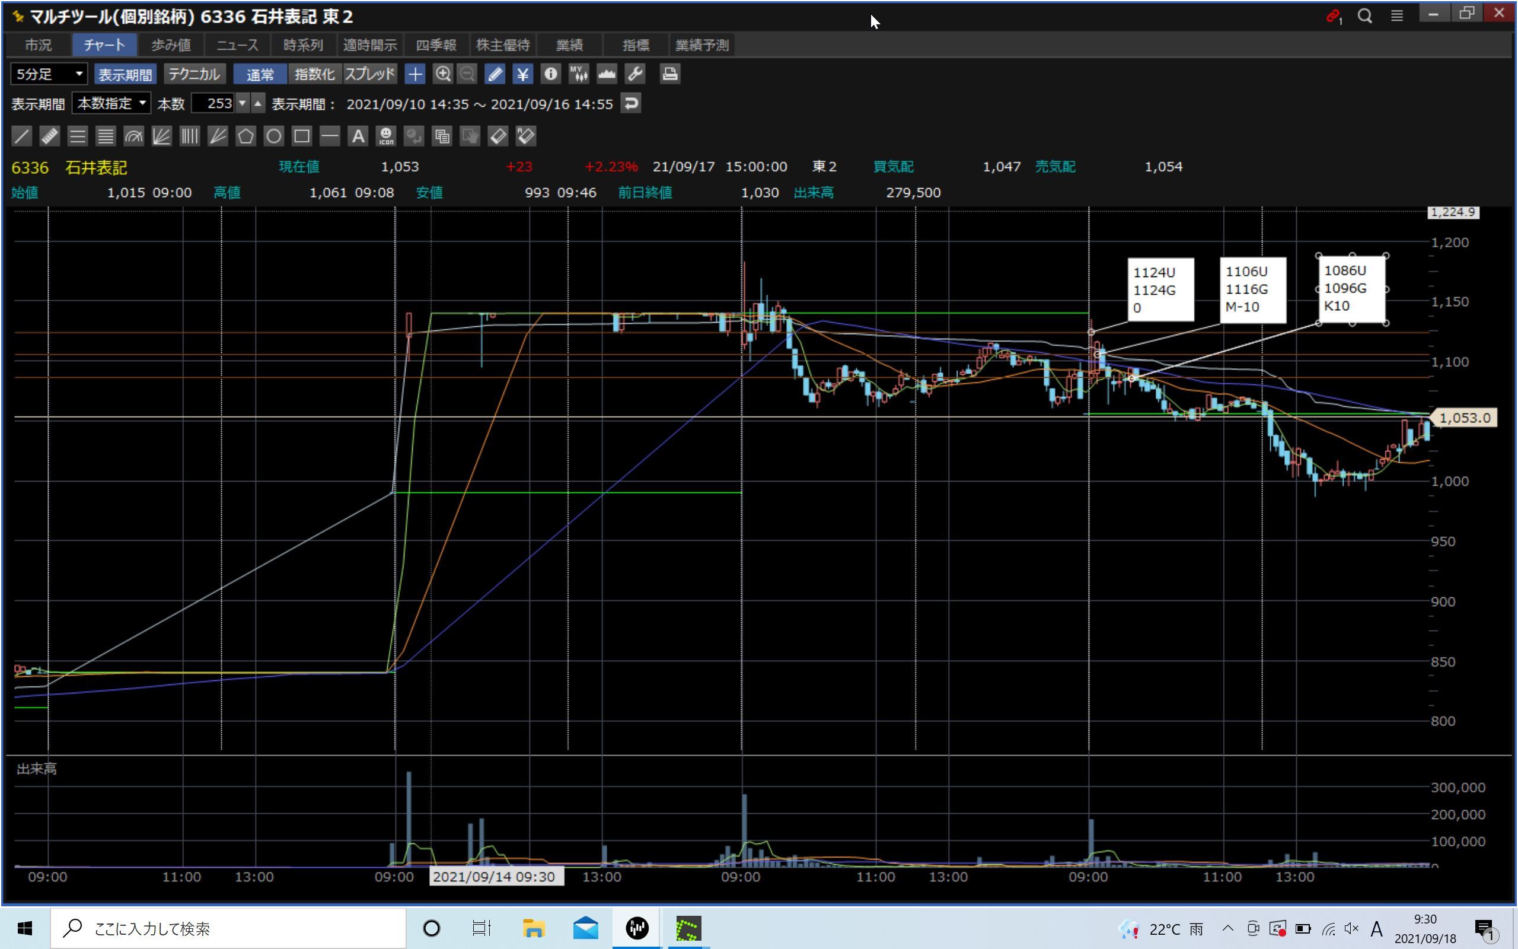
Task: Select the pentagon shape drawing tool
Action: 246,136
